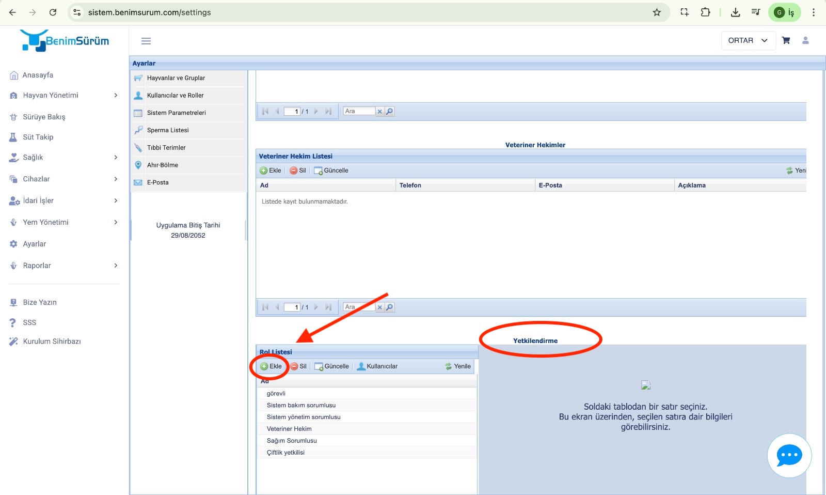
Task: Expand Yem Yönetimi sidebar menu
Action: (x=64, y=222)
